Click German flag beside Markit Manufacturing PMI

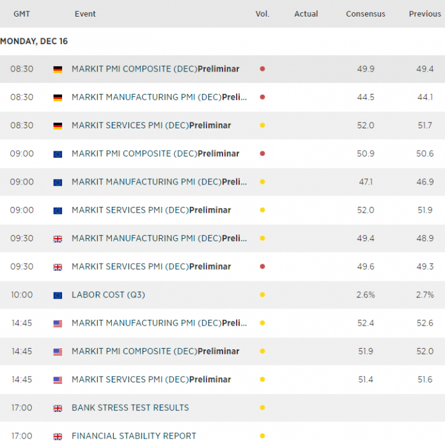point(58,98)
